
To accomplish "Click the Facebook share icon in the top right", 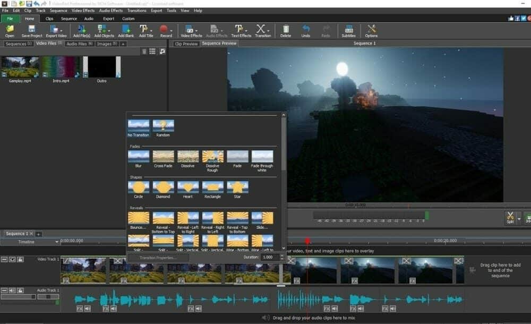I will tap(517, 18).
